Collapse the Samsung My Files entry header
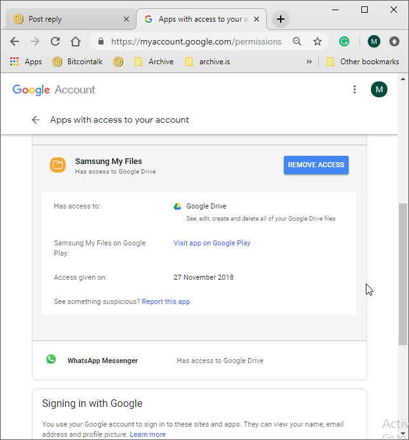This screenshot has width=409, height=440. tap(199, 165)
